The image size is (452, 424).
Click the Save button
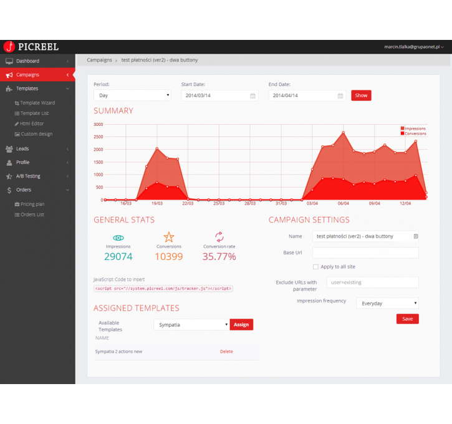click(x=407, y=319)
